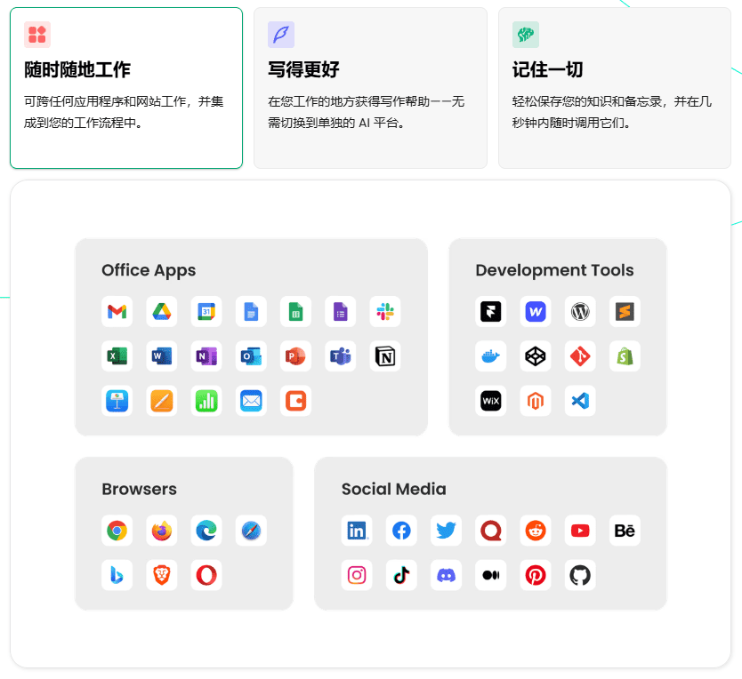
Task: Click the Framer icon
Action: tap(491, 312)
